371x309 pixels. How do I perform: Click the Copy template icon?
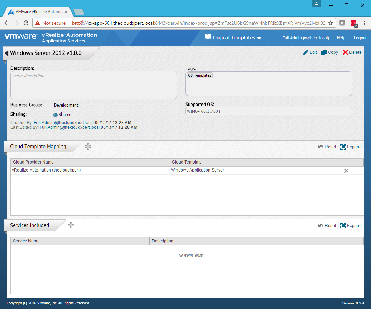324,52
